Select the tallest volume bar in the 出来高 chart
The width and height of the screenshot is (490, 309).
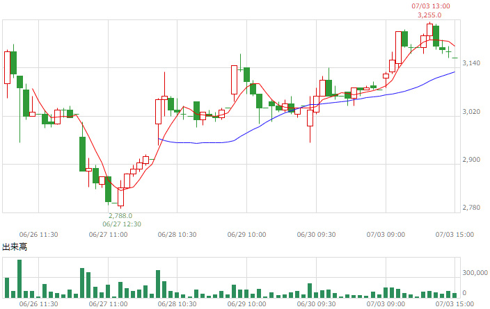[19, 278]
